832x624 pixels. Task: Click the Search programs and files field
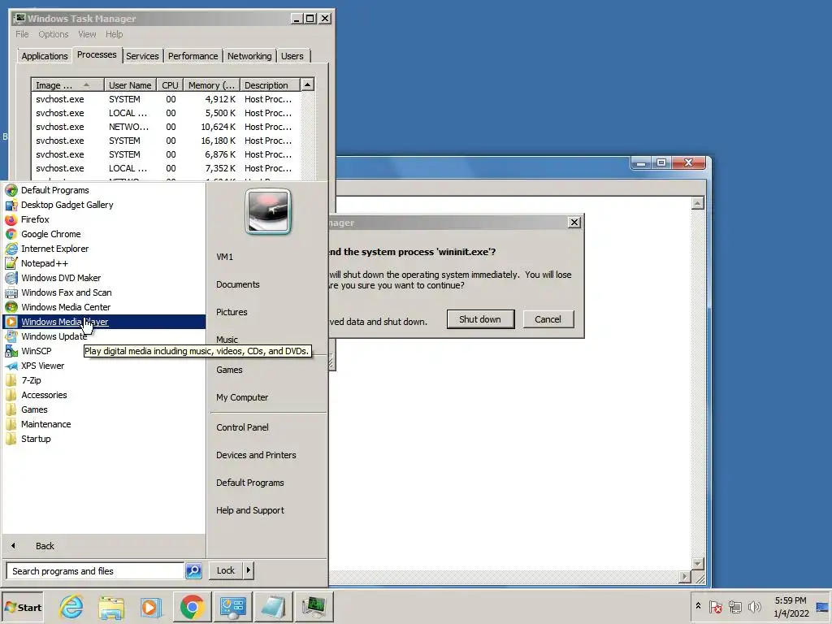click(96, 571)
